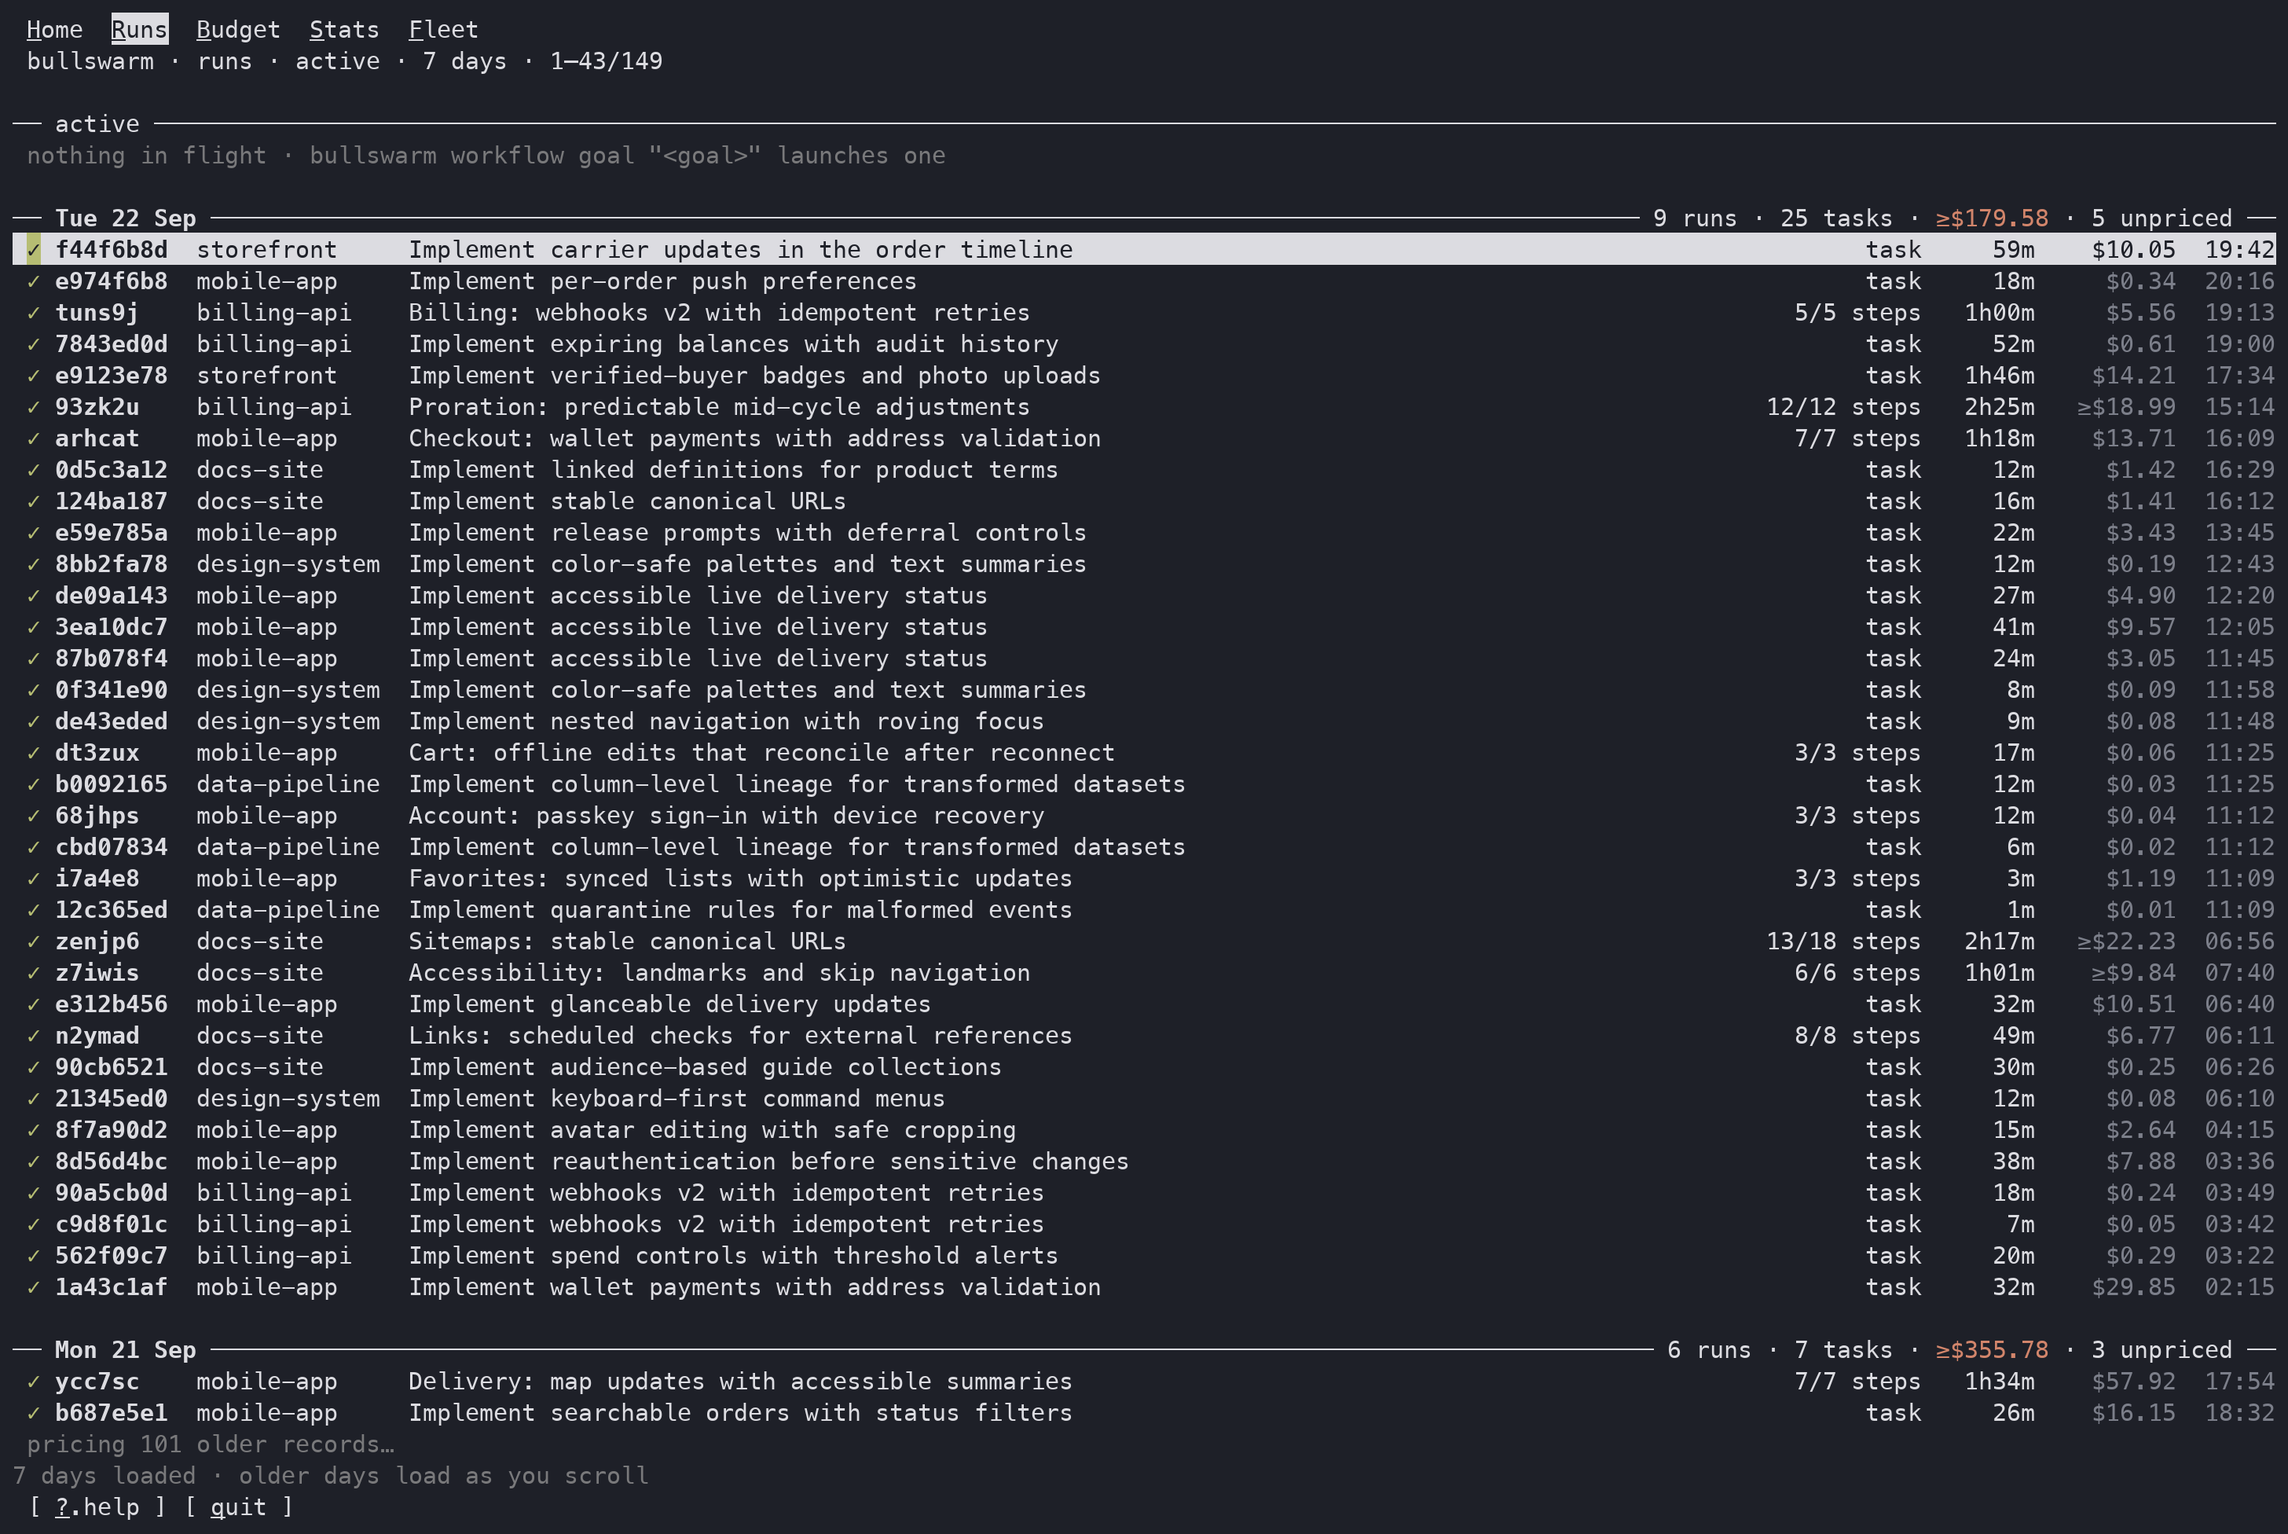Open run 'Implement verified-buyer badges and photo uploads'
This screenshot has width=2288, height=1534.
[x=754, y=376]
